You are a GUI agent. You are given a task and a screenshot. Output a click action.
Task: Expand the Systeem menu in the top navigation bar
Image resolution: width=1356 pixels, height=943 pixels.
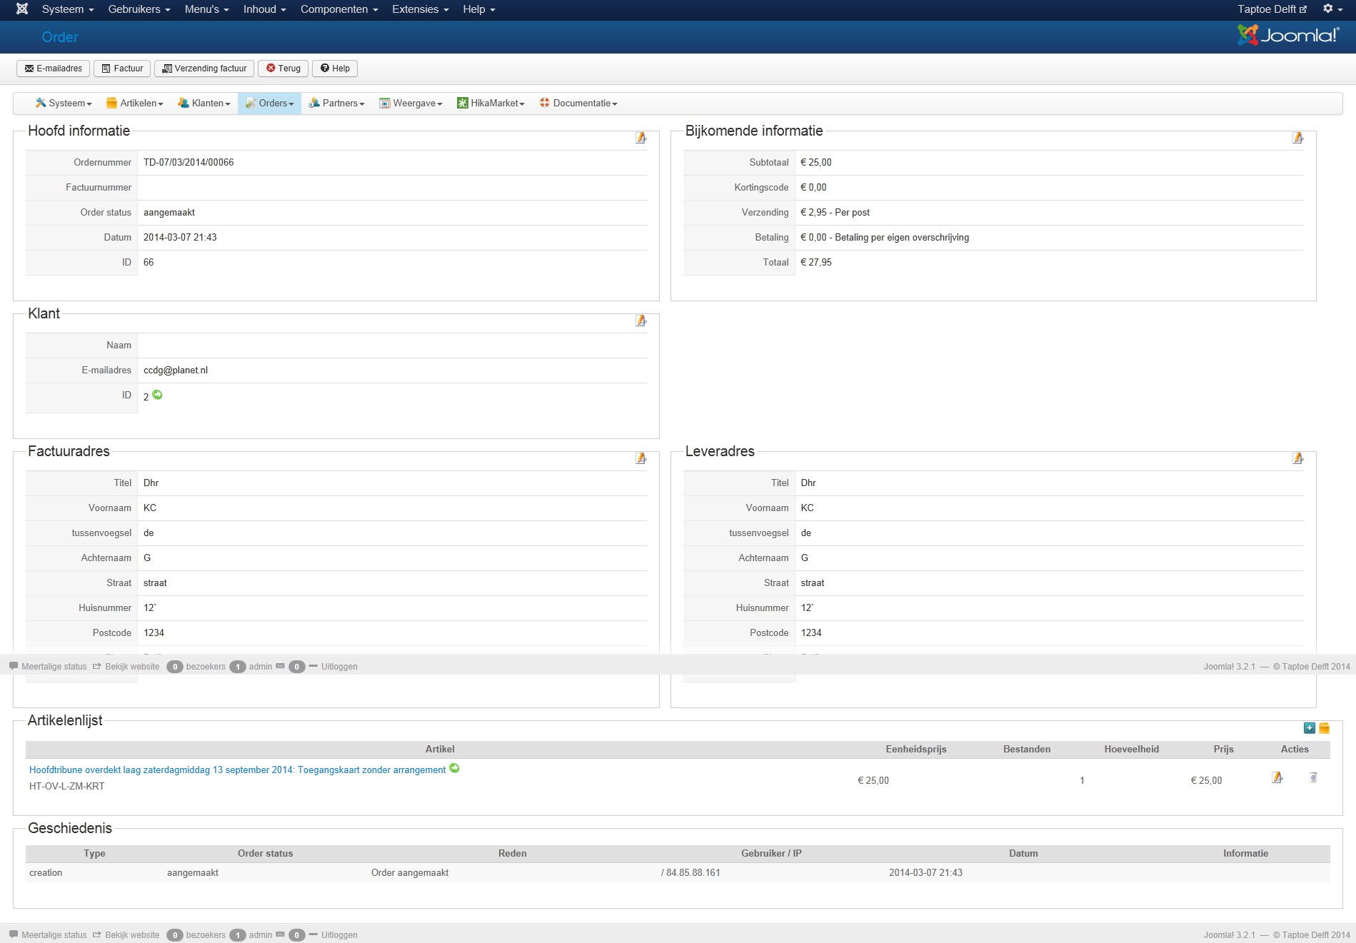68,9
